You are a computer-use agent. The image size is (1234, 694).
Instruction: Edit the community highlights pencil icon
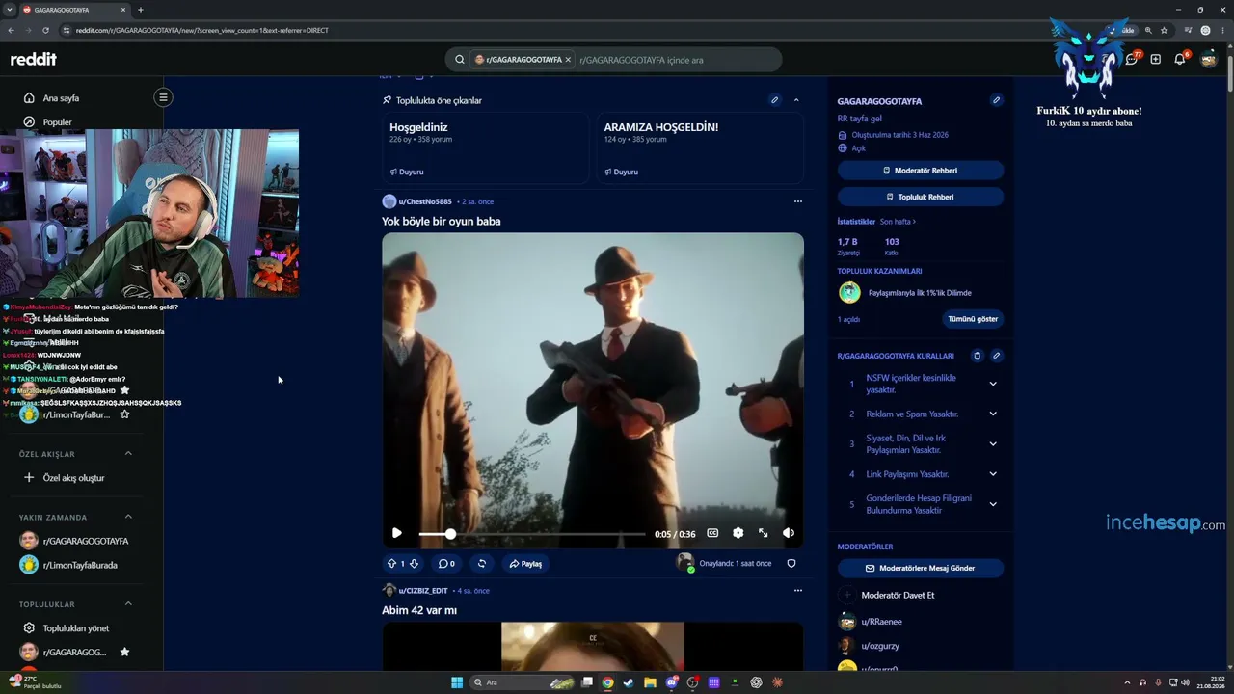pos(774,100)
